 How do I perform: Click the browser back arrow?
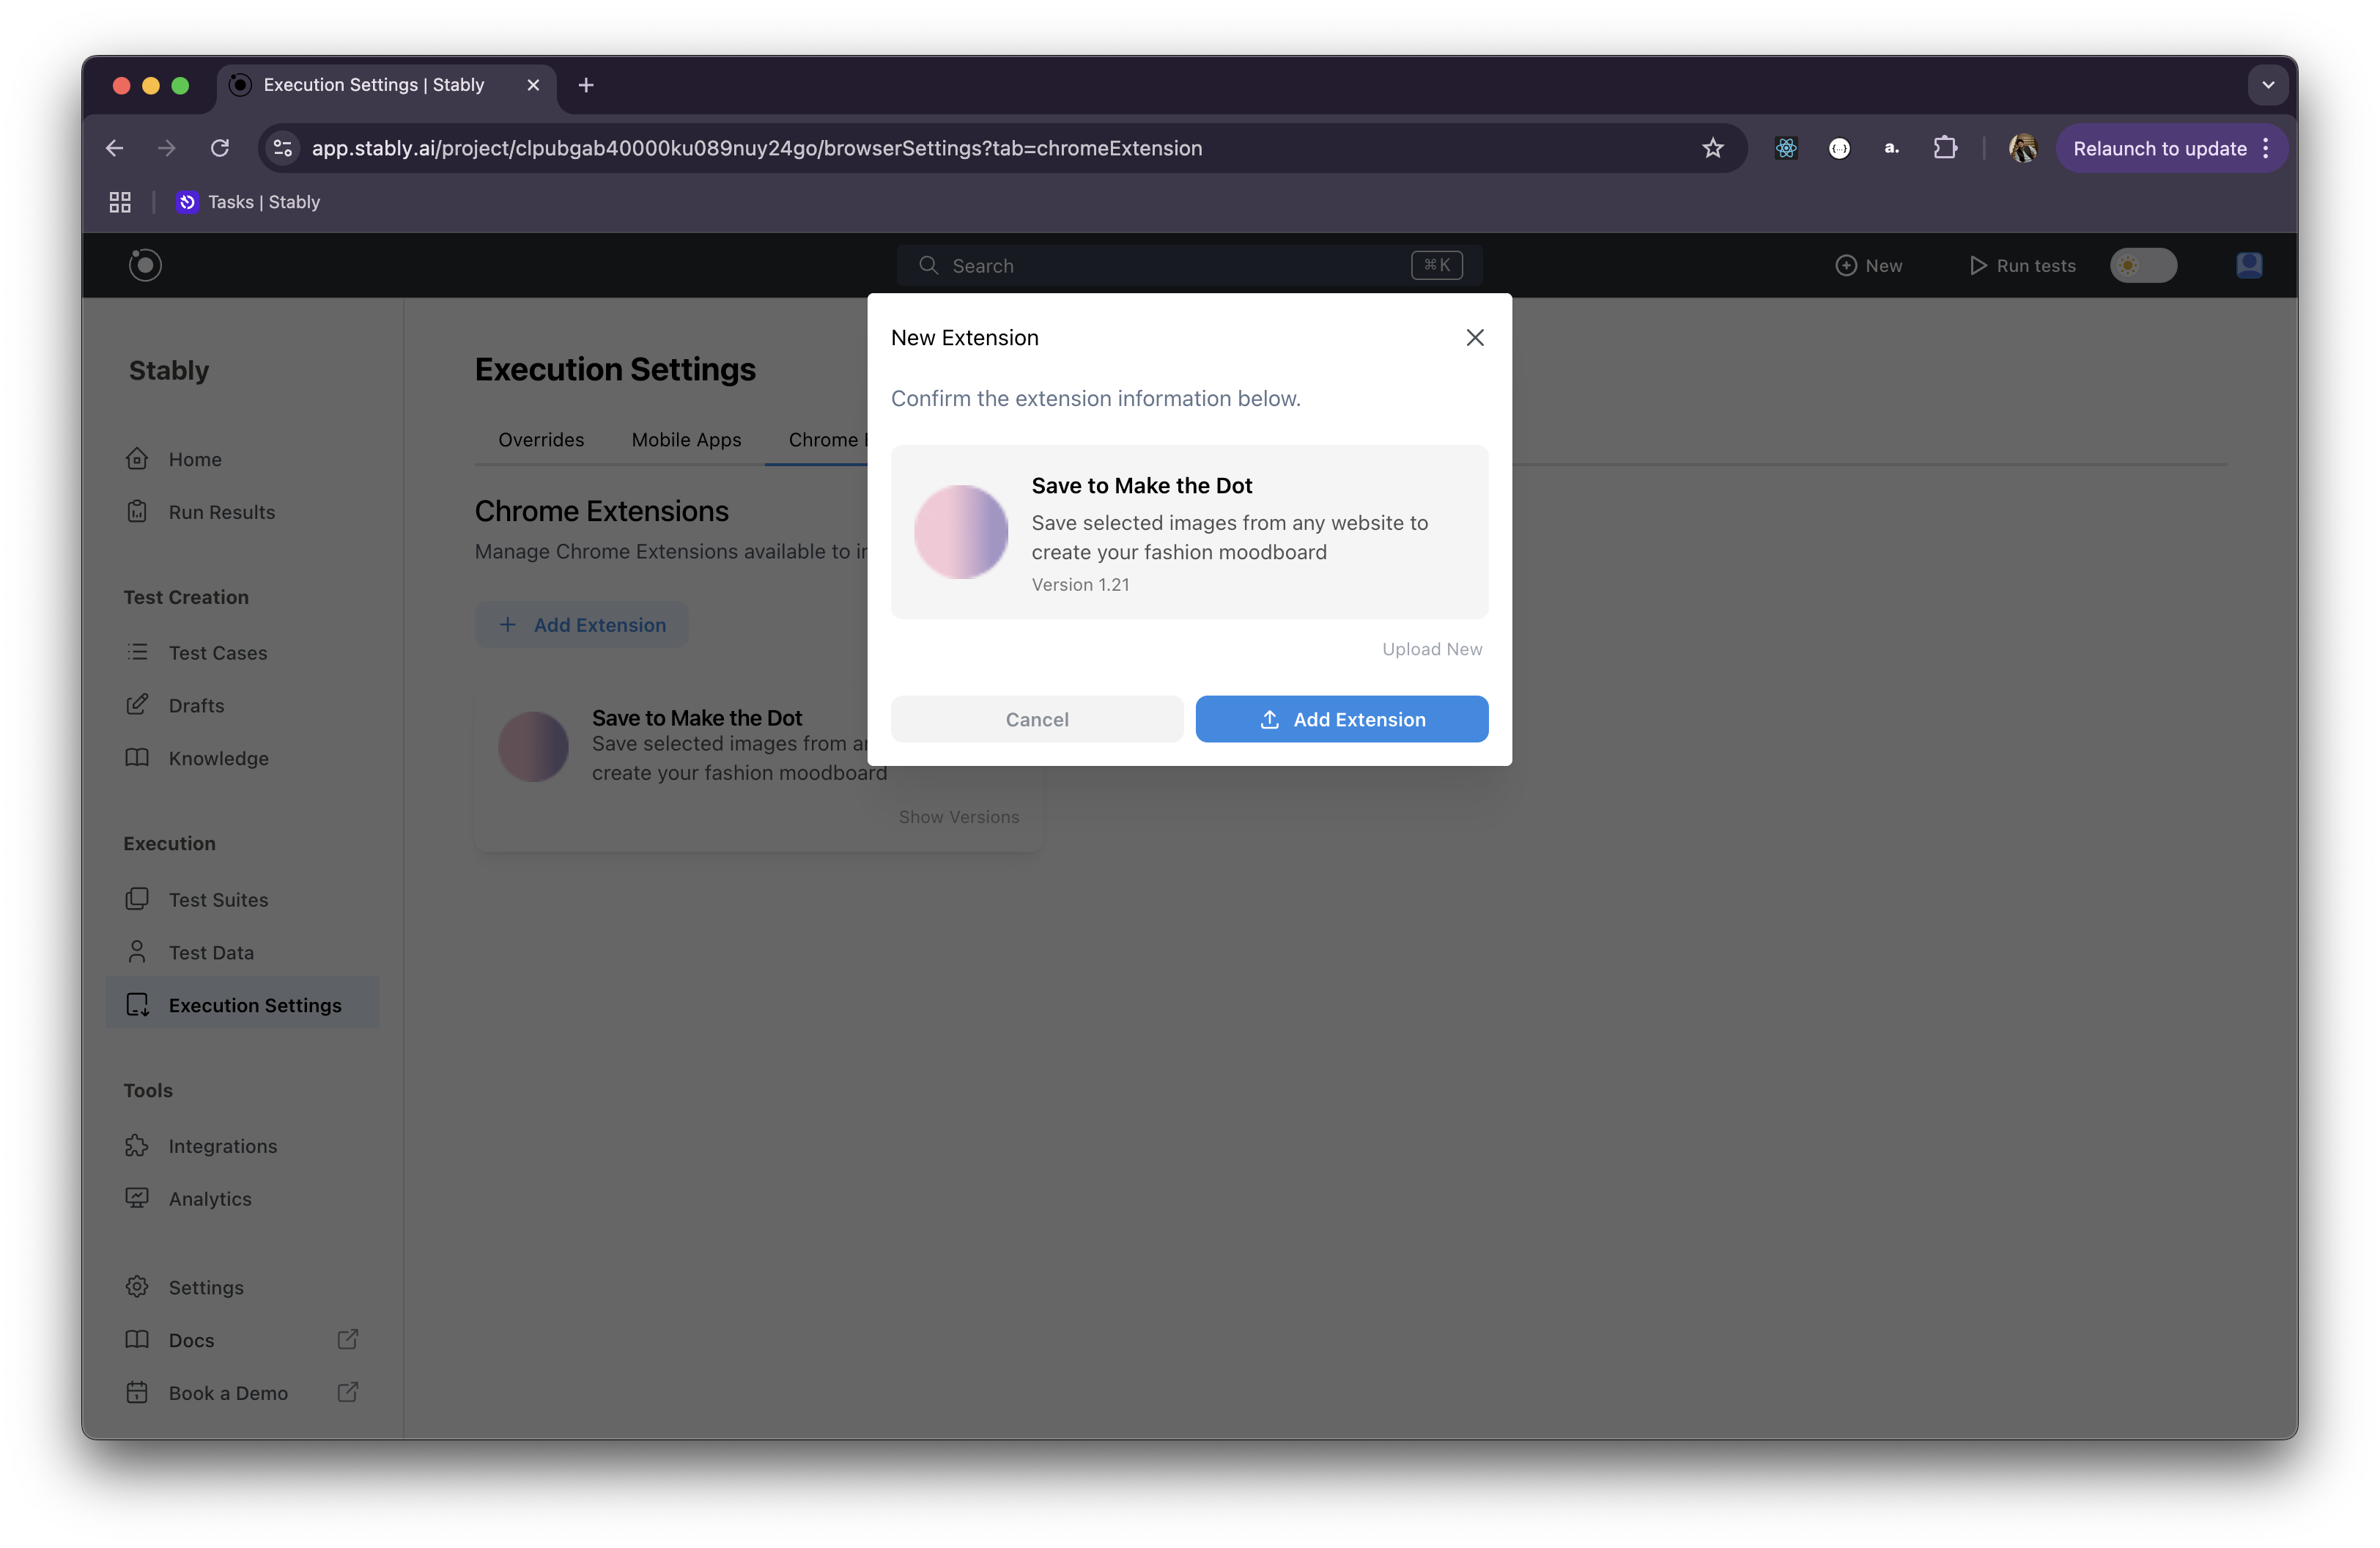coord(115,148)
